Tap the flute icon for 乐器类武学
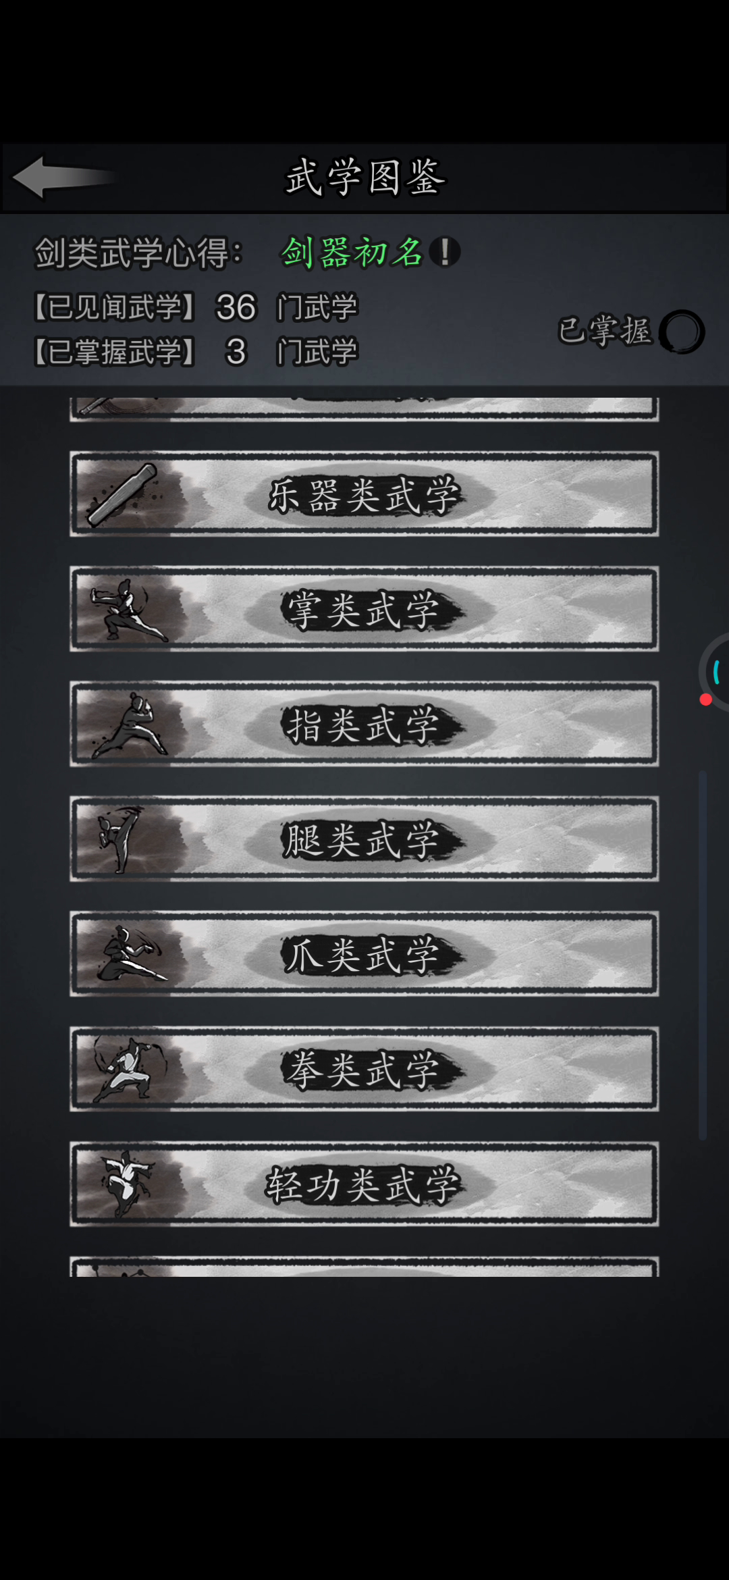Viewport: 729px width, 1580px height. (x=122, y=495)
